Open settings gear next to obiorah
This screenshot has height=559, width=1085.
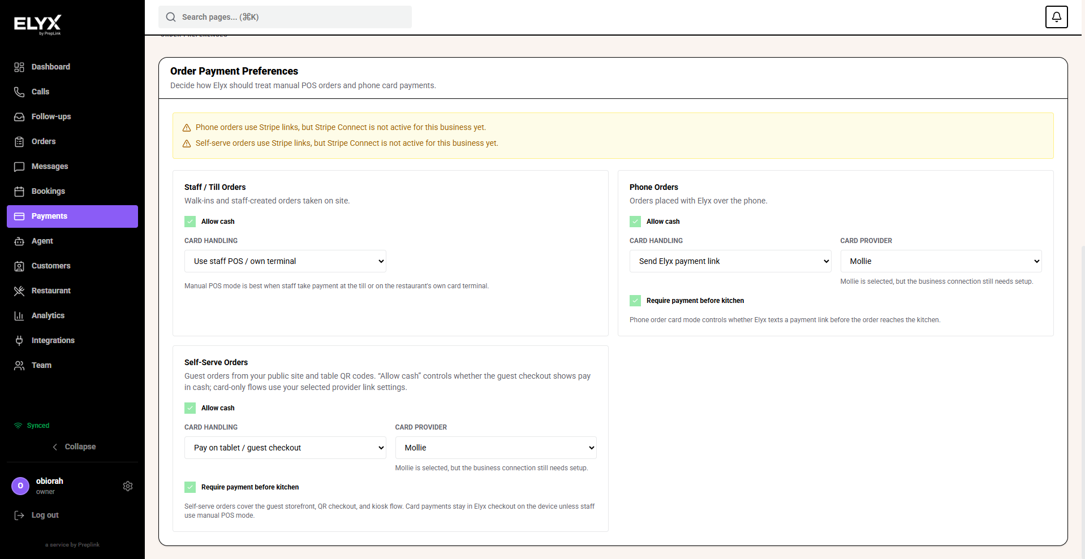128,486
